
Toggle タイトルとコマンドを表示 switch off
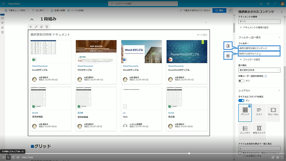[241, 100]
